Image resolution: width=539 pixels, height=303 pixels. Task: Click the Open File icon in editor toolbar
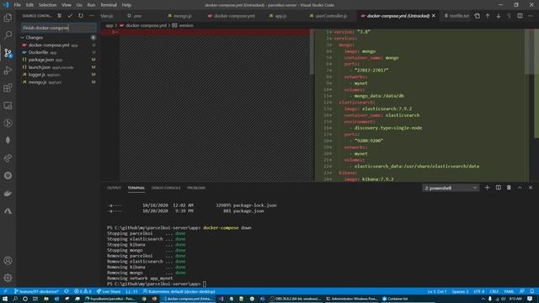(x=478, y=16)
